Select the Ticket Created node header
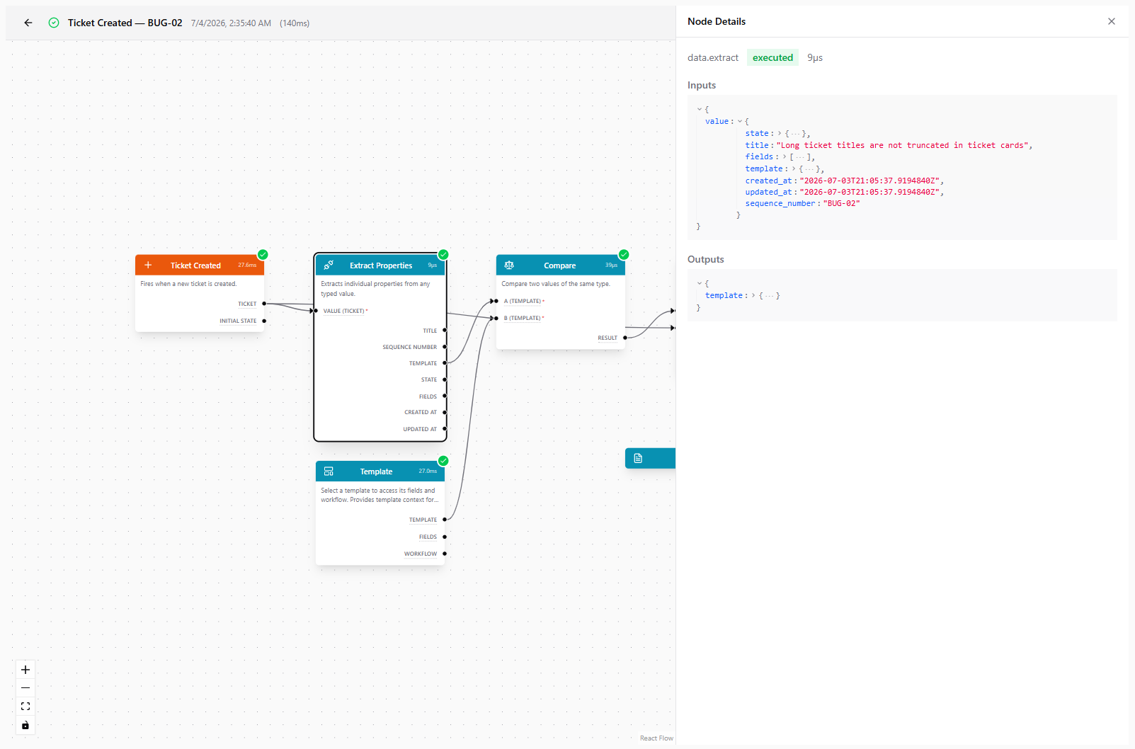Image resolution: width=1135 pixels, height=749 pixels. click(200, 265)
